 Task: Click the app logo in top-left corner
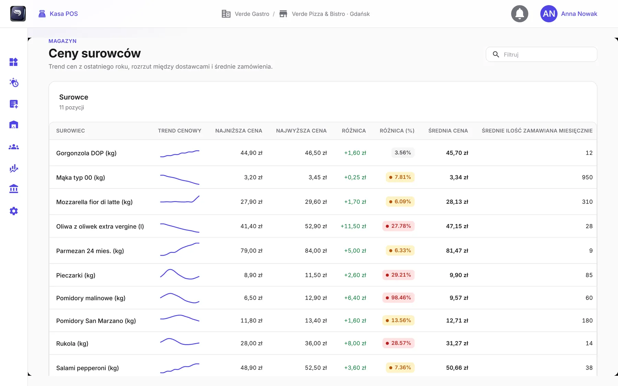point(18,14)
